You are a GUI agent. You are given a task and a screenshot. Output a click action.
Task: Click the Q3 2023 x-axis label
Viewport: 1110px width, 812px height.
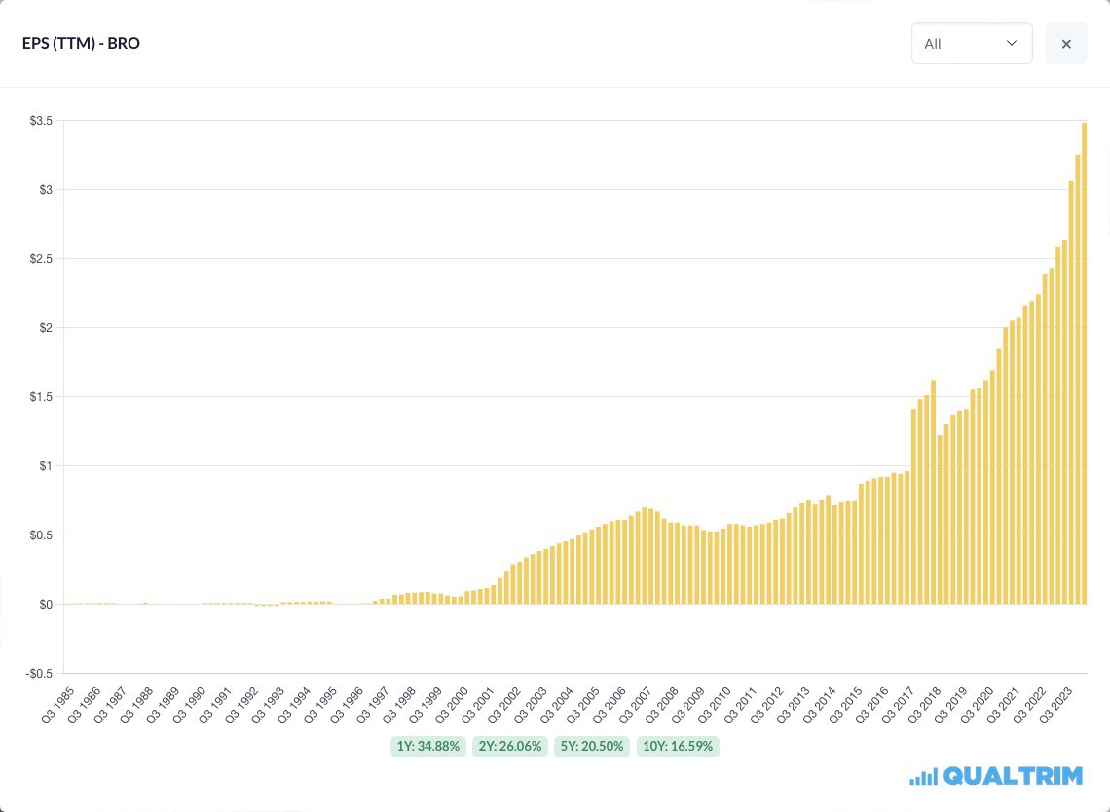[x=1055, y=703]
